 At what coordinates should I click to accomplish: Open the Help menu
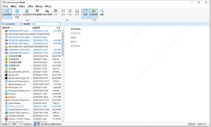[x=48, y=6]
